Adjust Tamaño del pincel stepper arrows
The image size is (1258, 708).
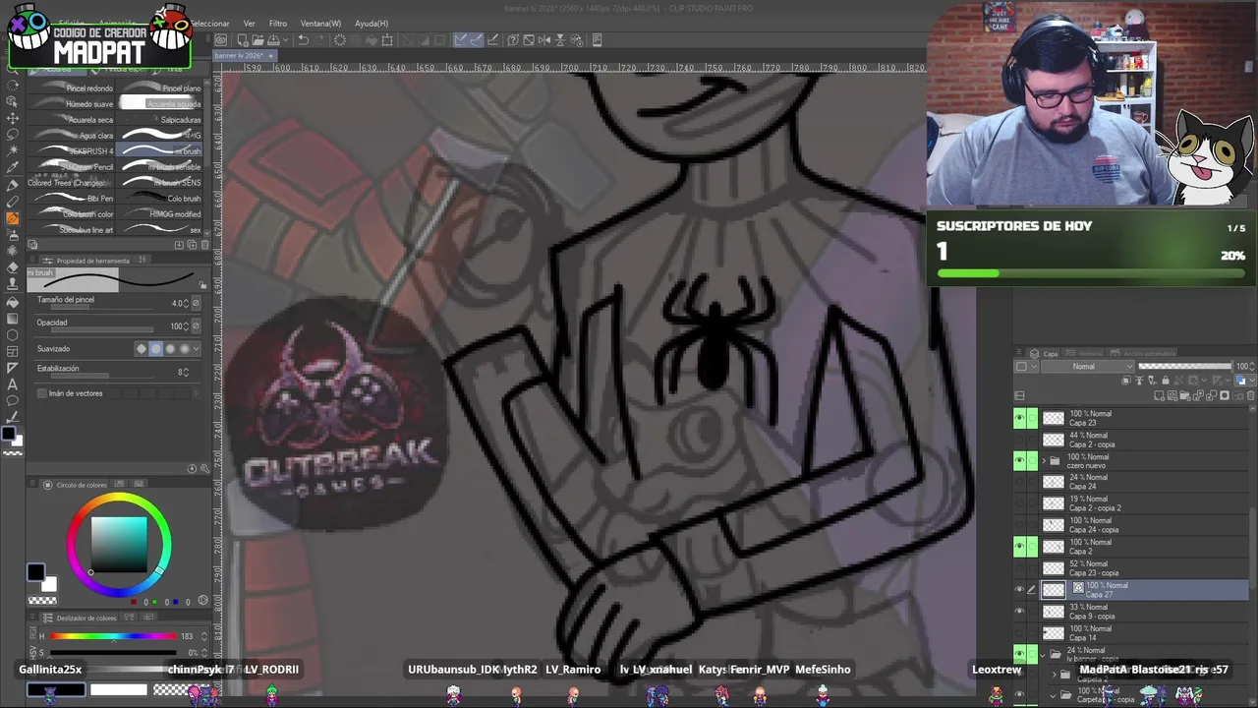[186, 303]
